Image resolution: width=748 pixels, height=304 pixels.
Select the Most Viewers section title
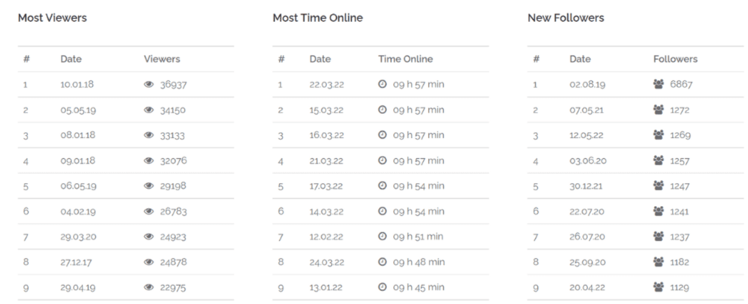coord(52,18)
